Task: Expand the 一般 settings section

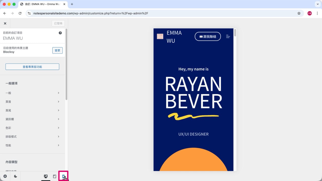Action: point(32,93)
